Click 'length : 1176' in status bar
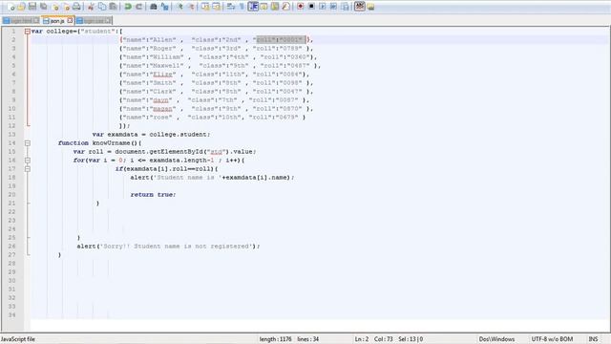 (x=276, y=339)
